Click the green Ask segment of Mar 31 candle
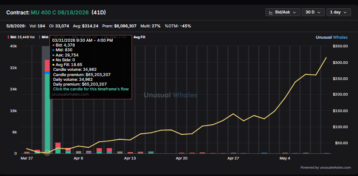 pyautogui.click(x=47, y=114)
